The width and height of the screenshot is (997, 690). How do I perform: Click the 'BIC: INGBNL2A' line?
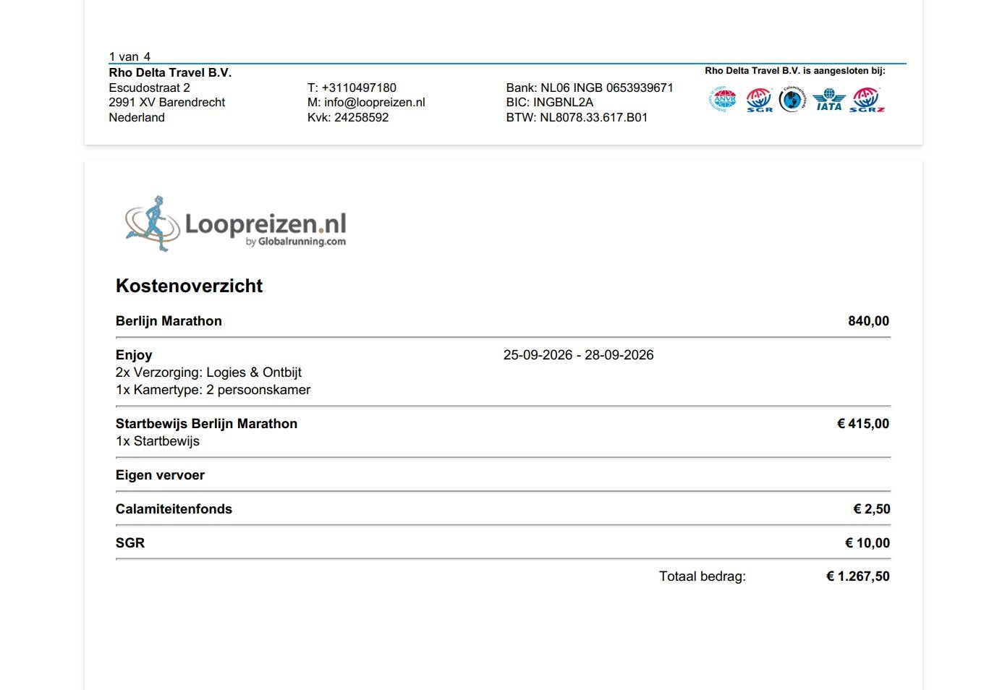(x=550, y=102)
